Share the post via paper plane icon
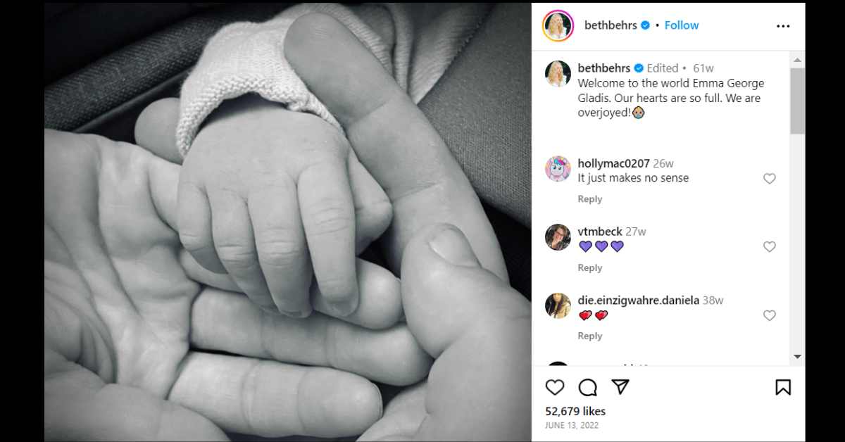845x442 pixels. click(x=620, y=387)
